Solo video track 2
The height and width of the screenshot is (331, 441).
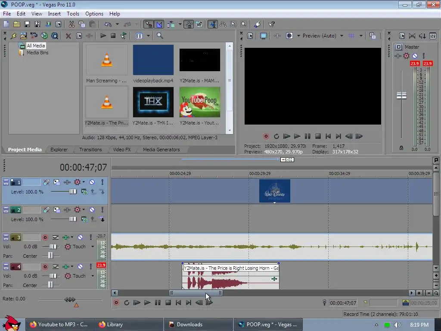pos(102,210)
